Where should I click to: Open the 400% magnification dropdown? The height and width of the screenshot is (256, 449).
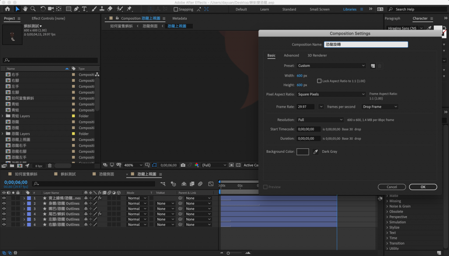coord(133,165)
